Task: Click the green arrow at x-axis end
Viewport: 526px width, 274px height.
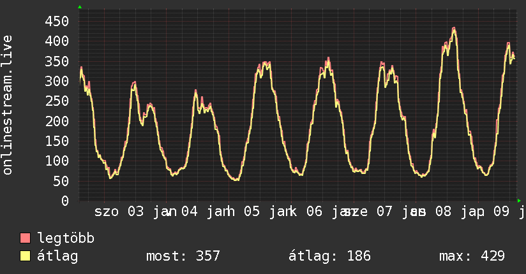Action: (x=519, y=201)
